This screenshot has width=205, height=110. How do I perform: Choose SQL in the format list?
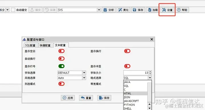136,86
